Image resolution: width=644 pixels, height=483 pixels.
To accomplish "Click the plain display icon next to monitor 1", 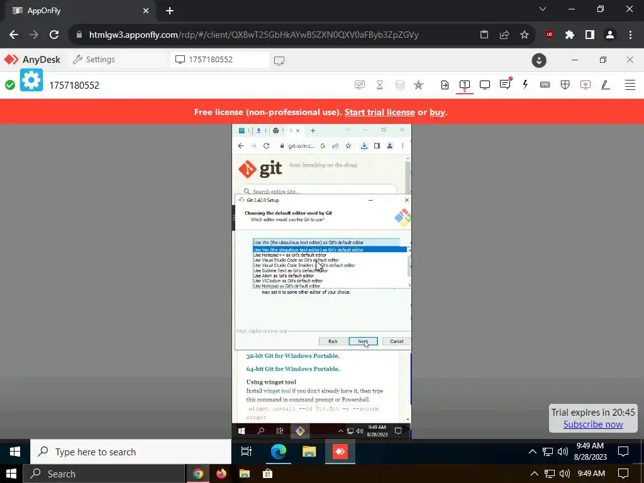I will coord(485,85).
